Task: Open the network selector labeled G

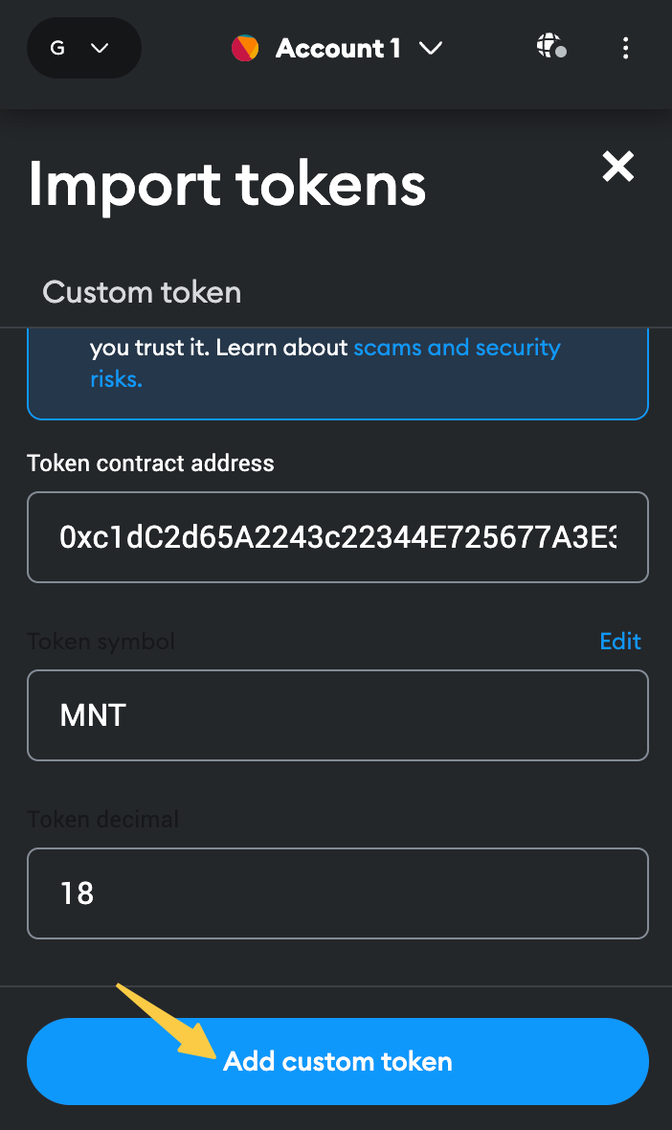Action: 83,48
